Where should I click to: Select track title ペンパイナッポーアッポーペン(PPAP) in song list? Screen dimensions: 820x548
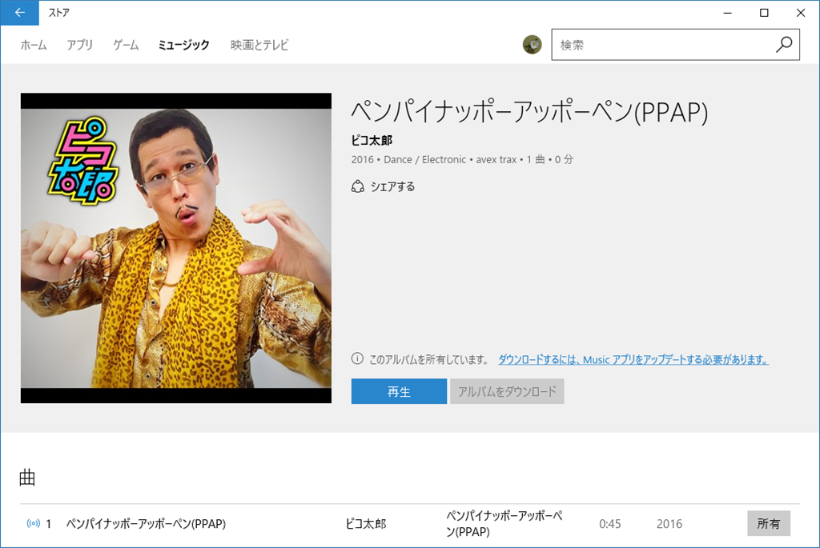click(146, 523)
